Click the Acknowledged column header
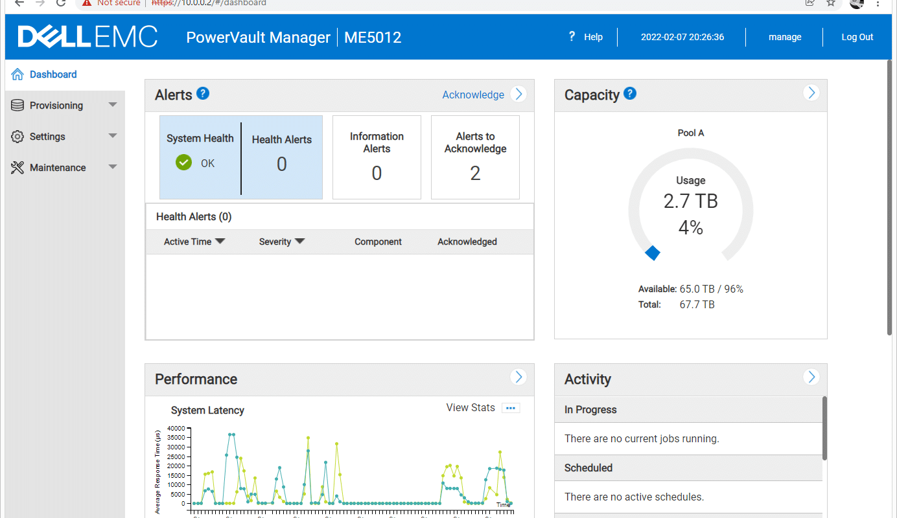This screenshot has width=897, height=518. coord(467,242)
